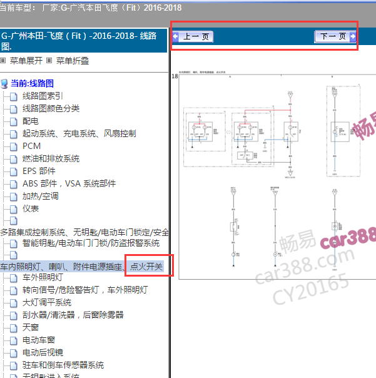The width and height of the screenshot is (376, 378).
Task: Open 线路图颜色分类 entry
Action: click(51, 108)
